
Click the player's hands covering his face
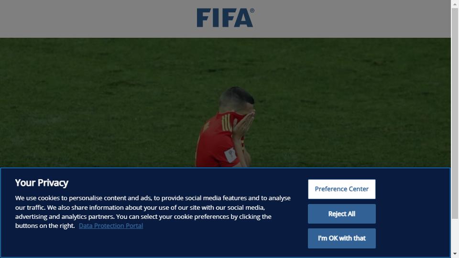[x=243, y=126]
